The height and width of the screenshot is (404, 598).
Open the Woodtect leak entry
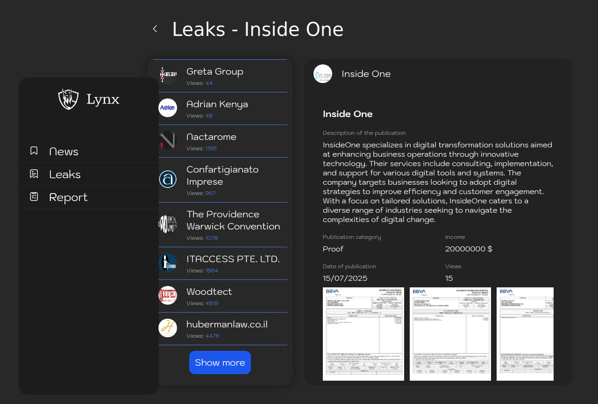pos(220,296)
